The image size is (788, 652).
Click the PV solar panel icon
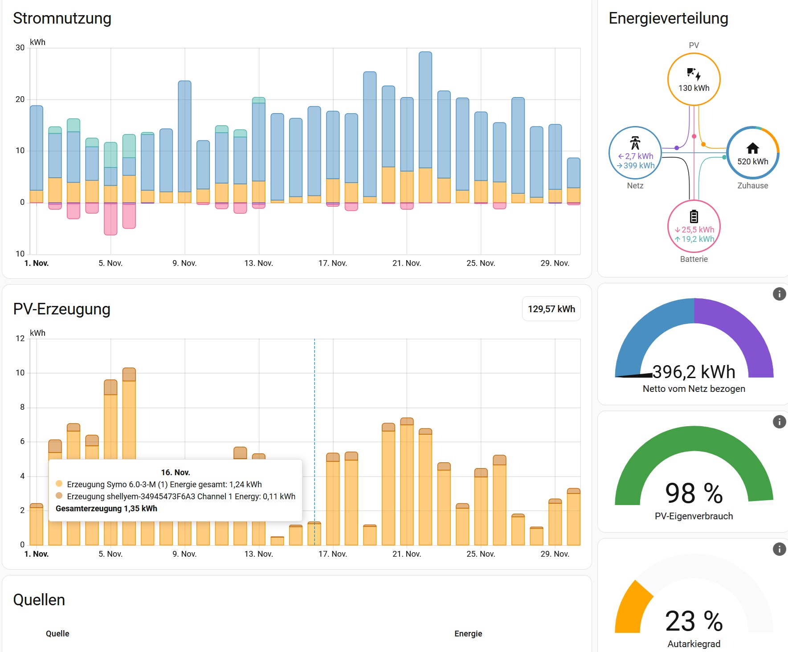coord(694,73)
